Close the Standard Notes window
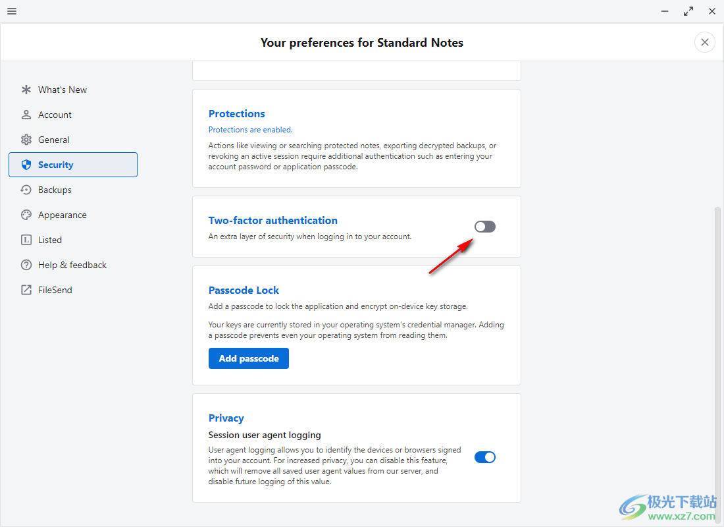The image size is (724, 527). pyautogui.click(x=712, y=11)
